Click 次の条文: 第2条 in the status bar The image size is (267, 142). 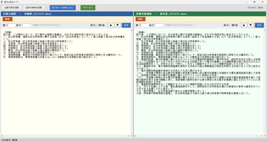10,140
